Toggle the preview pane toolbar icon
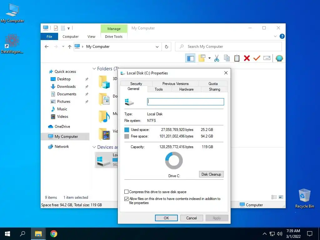The image size is (320, 240). click(x=190, y=58)
